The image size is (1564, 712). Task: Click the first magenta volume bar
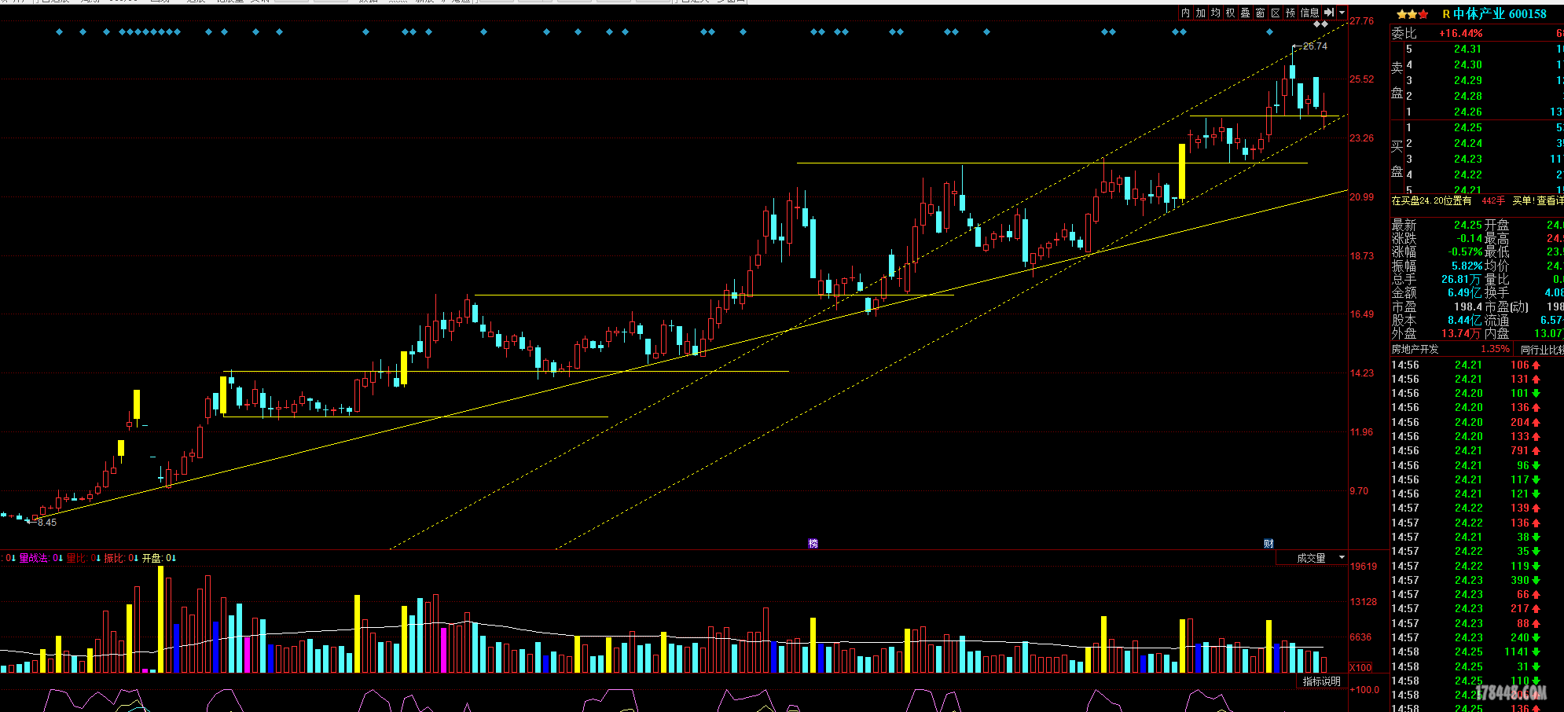(x=145, y=670)
